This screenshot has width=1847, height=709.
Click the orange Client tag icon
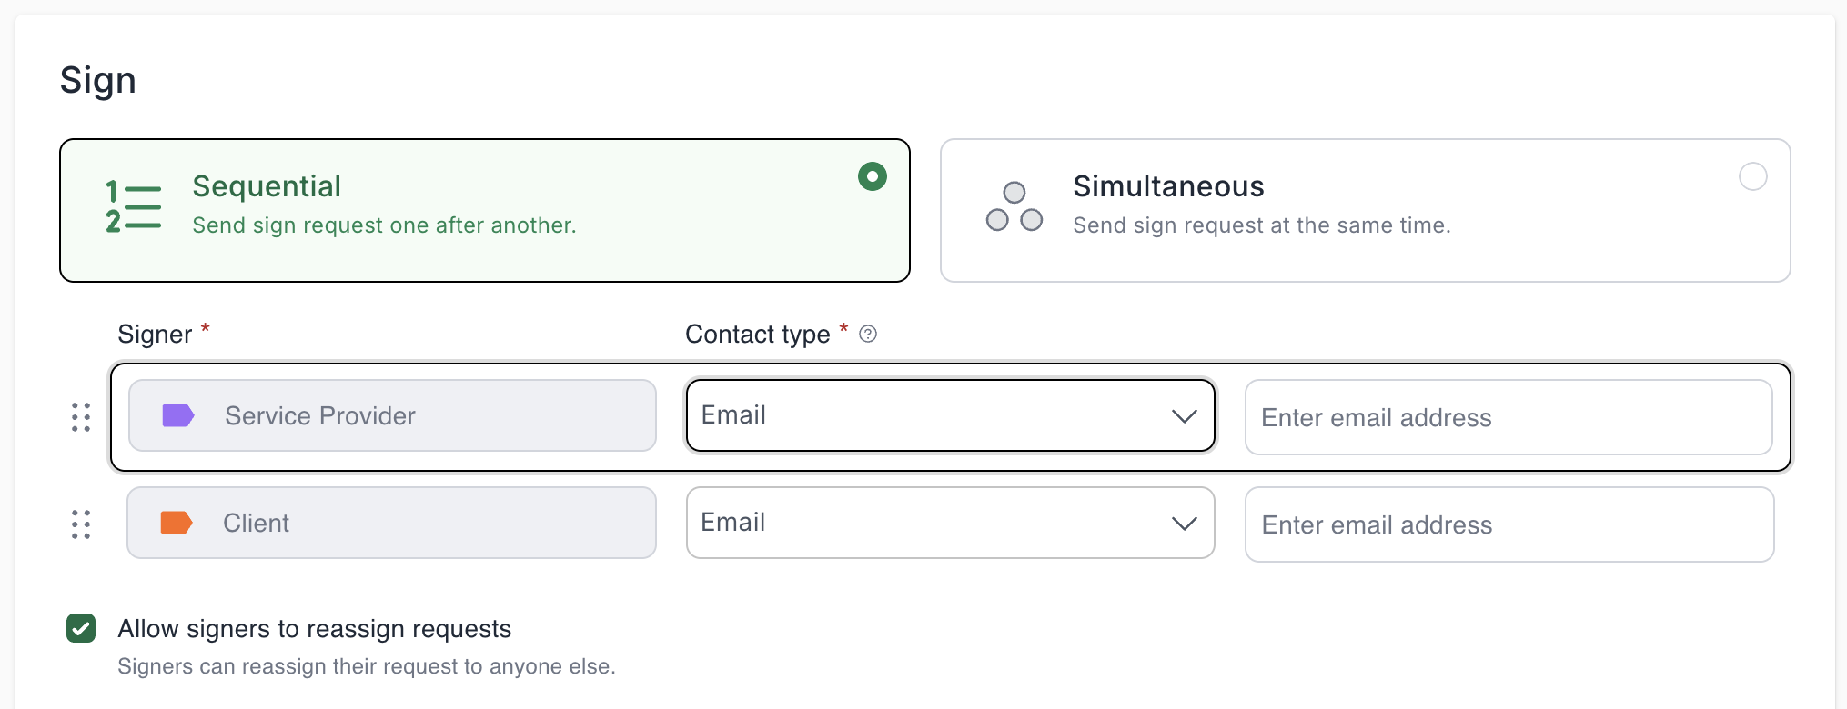[x=176, y=523]
